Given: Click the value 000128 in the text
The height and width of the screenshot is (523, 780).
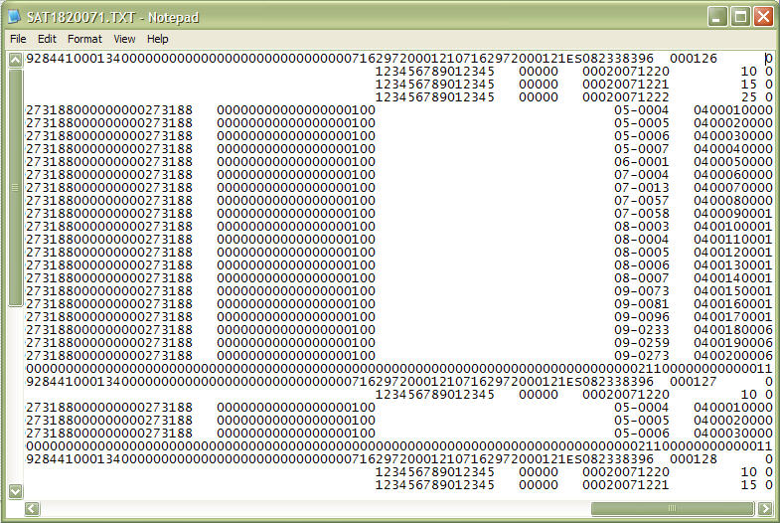Looking at the screenshot, I should tap(694, 458).
